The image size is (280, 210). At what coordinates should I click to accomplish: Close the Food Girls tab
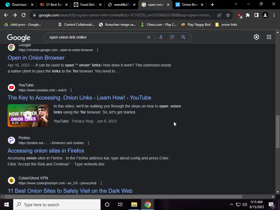click(x=100, y=5)
